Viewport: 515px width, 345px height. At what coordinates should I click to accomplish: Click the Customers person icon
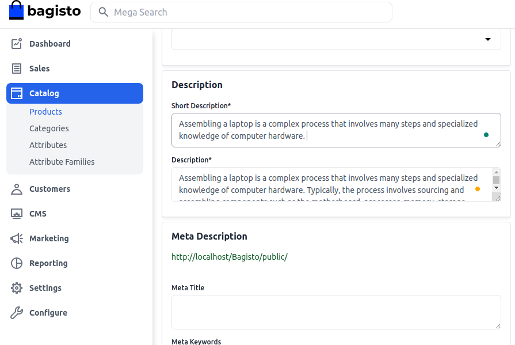tap(17, 189)
